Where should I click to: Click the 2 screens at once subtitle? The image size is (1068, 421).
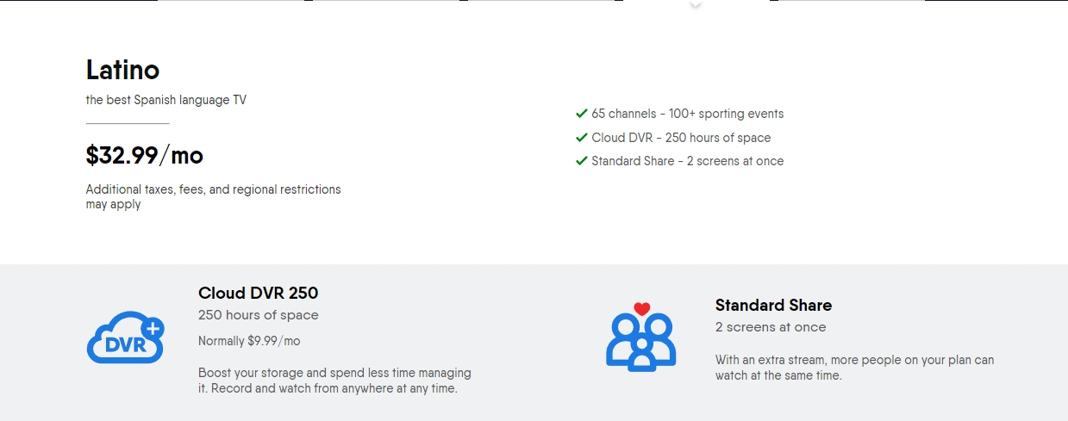click(771, 327)
